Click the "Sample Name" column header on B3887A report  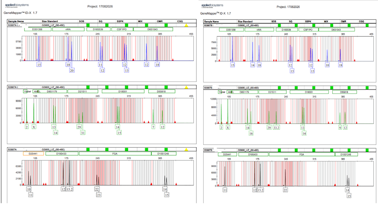16,21
